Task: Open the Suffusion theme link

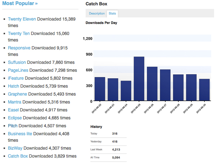Action: click(17, 62)
